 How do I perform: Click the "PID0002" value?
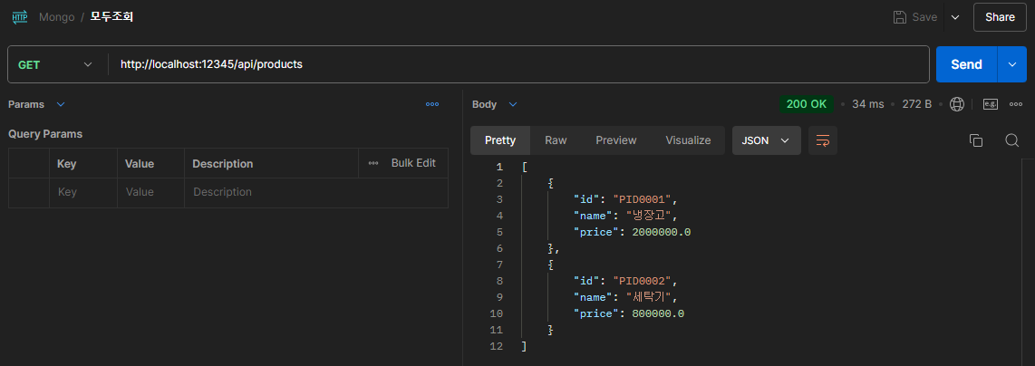coord(643,281)
